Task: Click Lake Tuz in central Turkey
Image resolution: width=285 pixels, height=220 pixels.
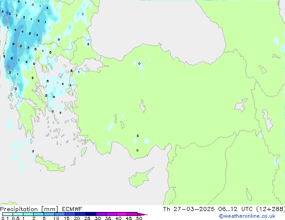Action: point(143,107)
